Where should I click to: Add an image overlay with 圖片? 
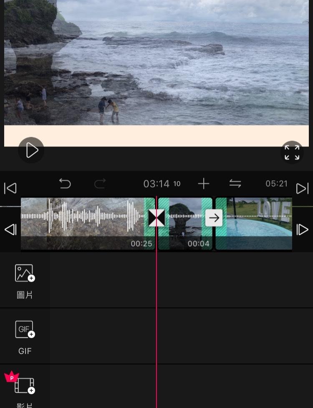25,280
